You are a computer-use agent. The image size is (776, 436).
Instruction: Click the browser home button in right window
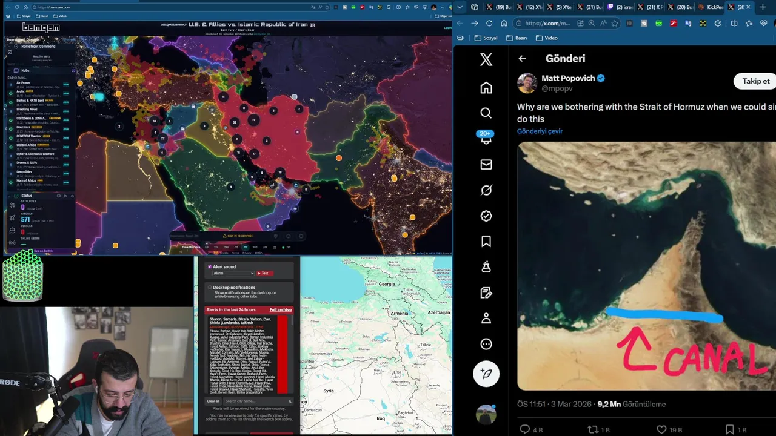pos(504,23)
